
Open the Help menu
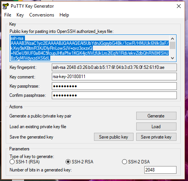pyautogui.click(x=64, y=15)
